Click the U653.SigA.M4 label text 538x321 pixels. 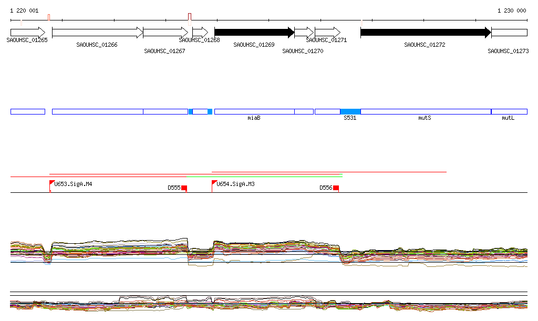coord(73,184)
